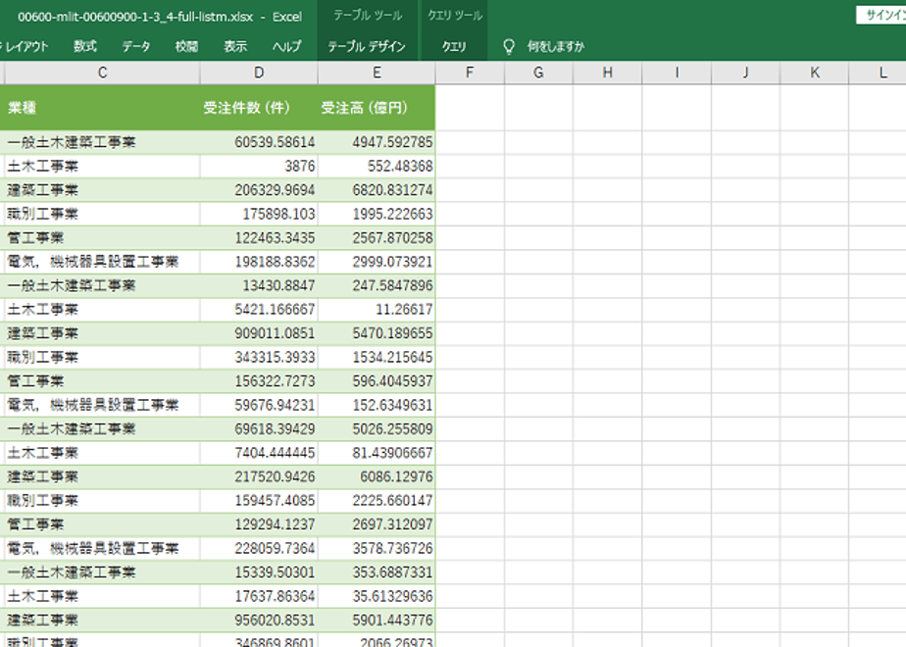Click the cell with 7404.444445

coord(259,453)
